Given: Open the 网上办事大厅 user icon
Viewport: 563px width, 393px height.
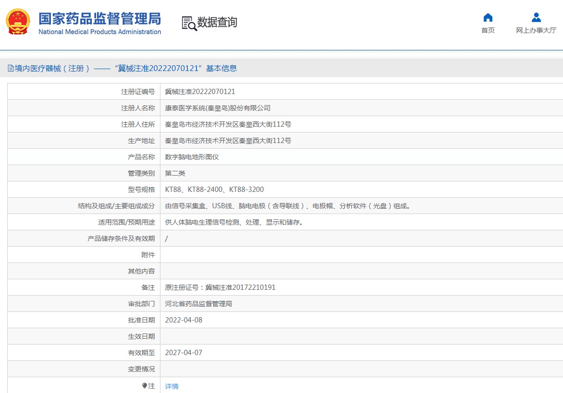Looking at the screenshot, I should pos(536,17).
